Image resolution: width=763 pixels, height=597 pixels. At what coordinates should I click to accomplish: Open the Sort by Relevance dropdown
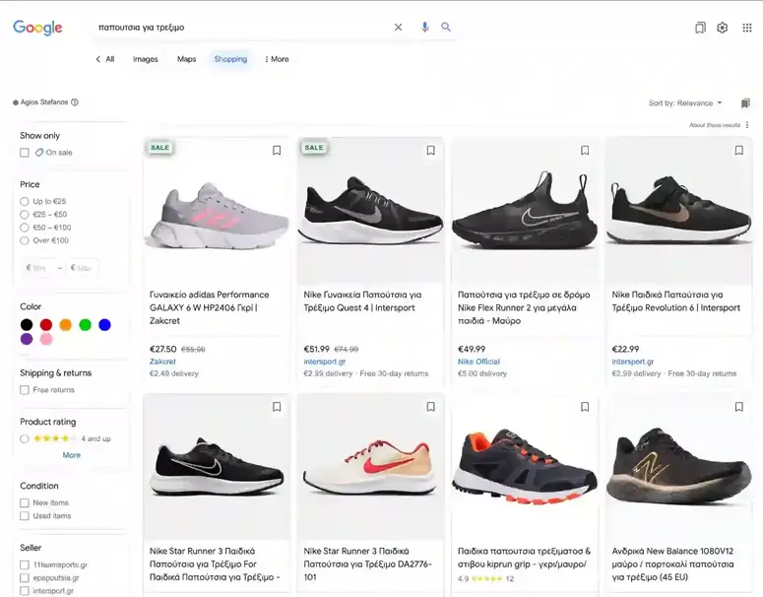[685, 103]
